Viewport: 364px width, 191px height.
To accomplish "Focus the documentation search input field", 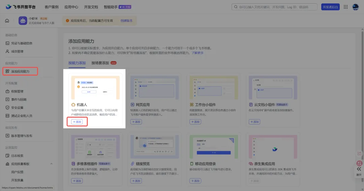I will [274, 7].
